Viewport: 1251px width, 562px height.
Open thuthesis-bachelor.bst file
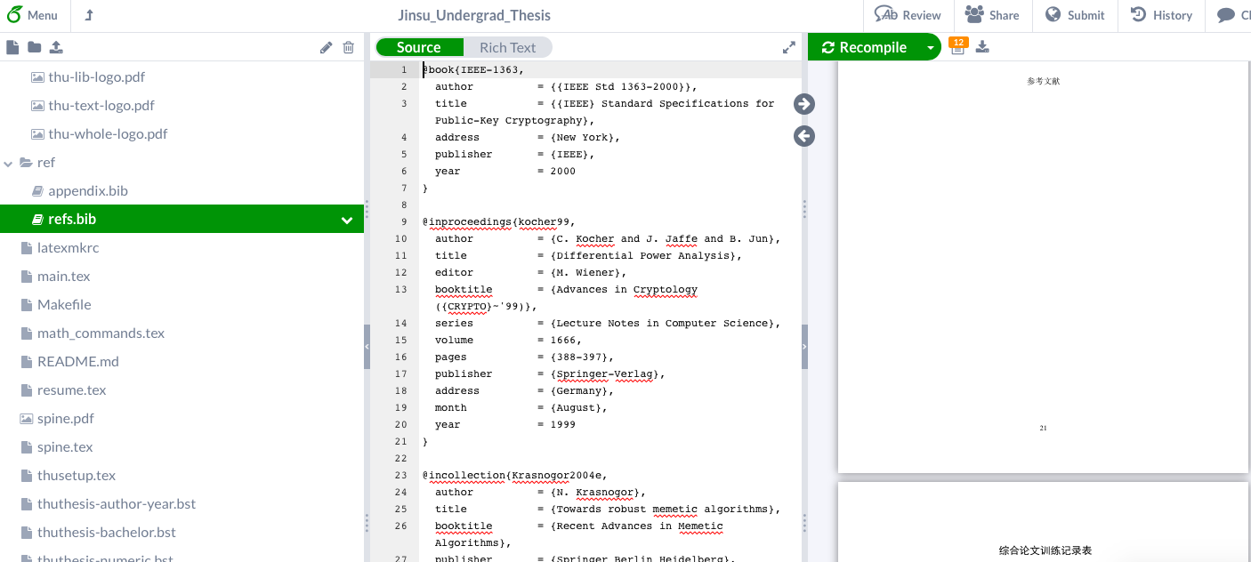[107, 533]
